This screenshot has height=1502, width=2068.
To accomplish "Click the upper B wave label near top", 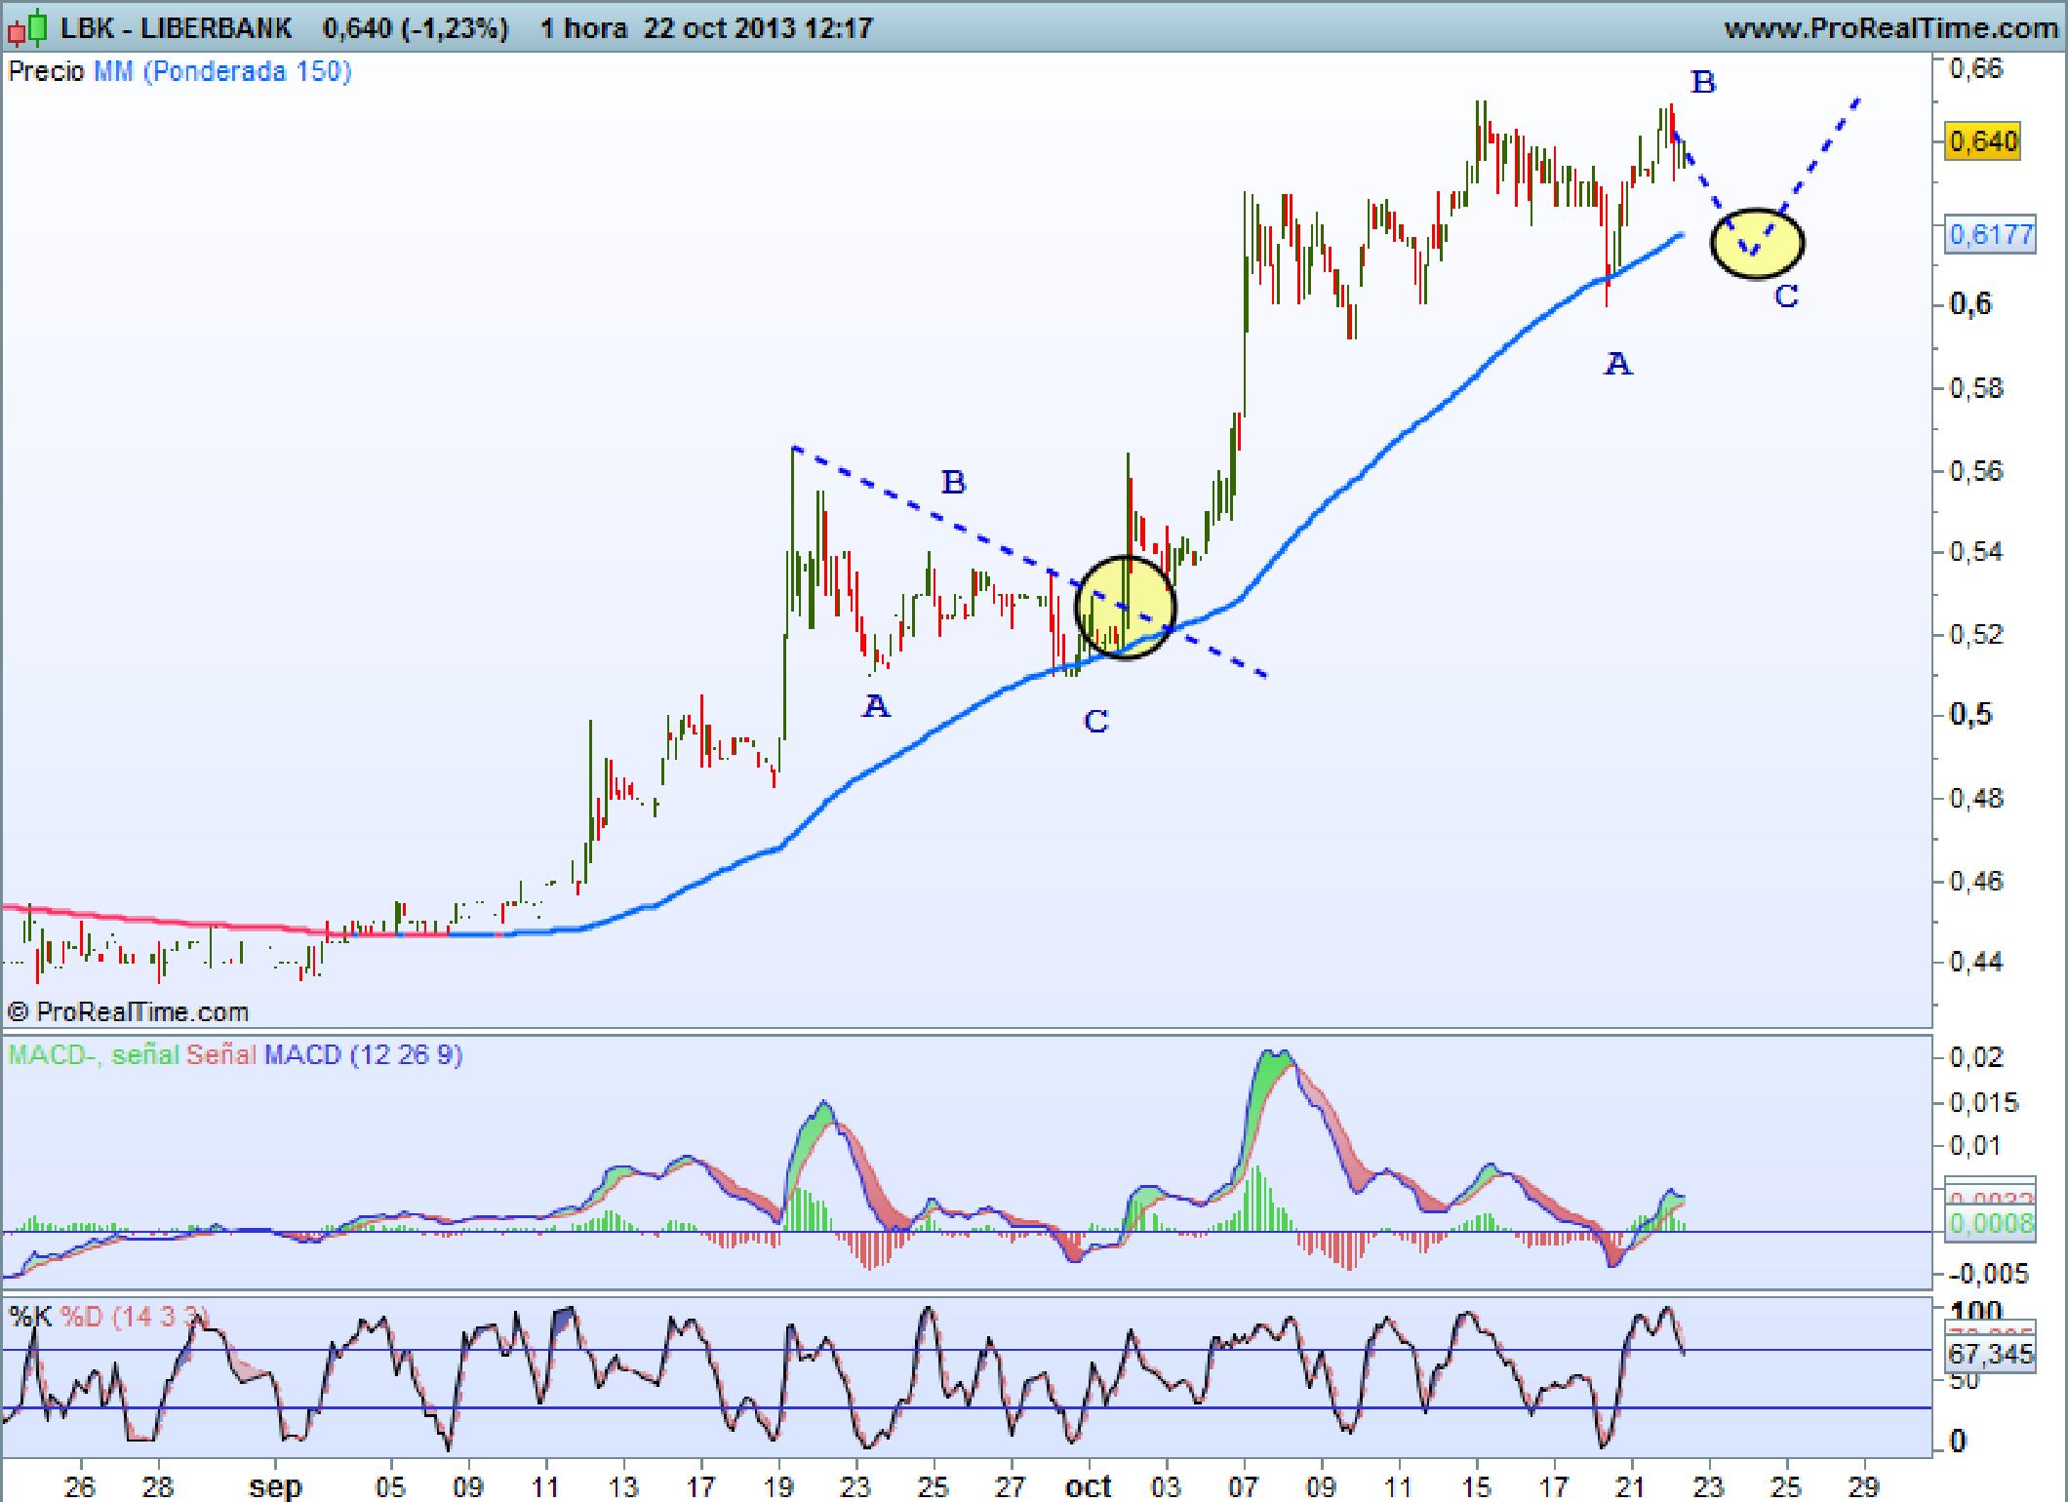I will pos(1702,83).
